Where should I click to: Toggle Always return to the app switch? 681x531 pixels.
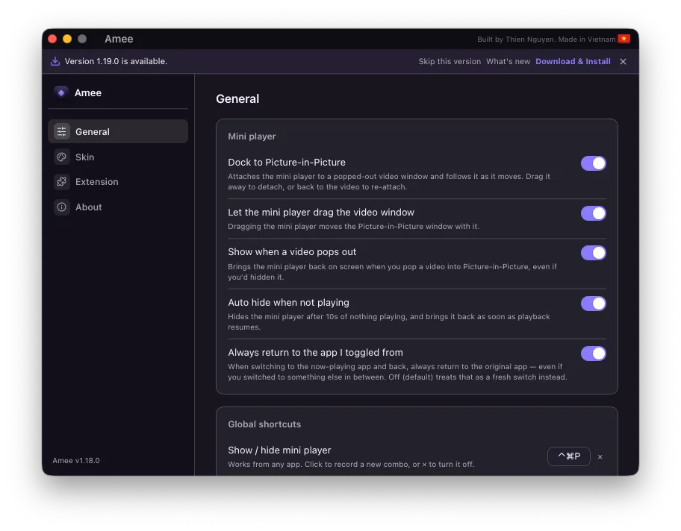coord(594,354)
